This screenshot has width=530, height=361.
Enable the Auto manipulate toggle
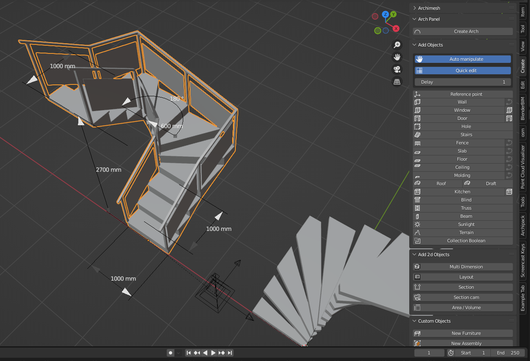(462, 59)
